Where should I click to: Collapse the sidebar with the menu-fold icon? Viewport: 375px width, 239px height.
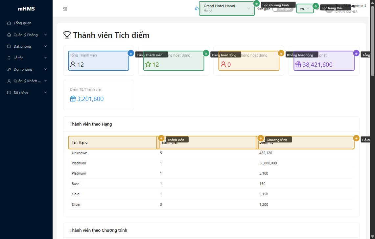click(65, 9)
